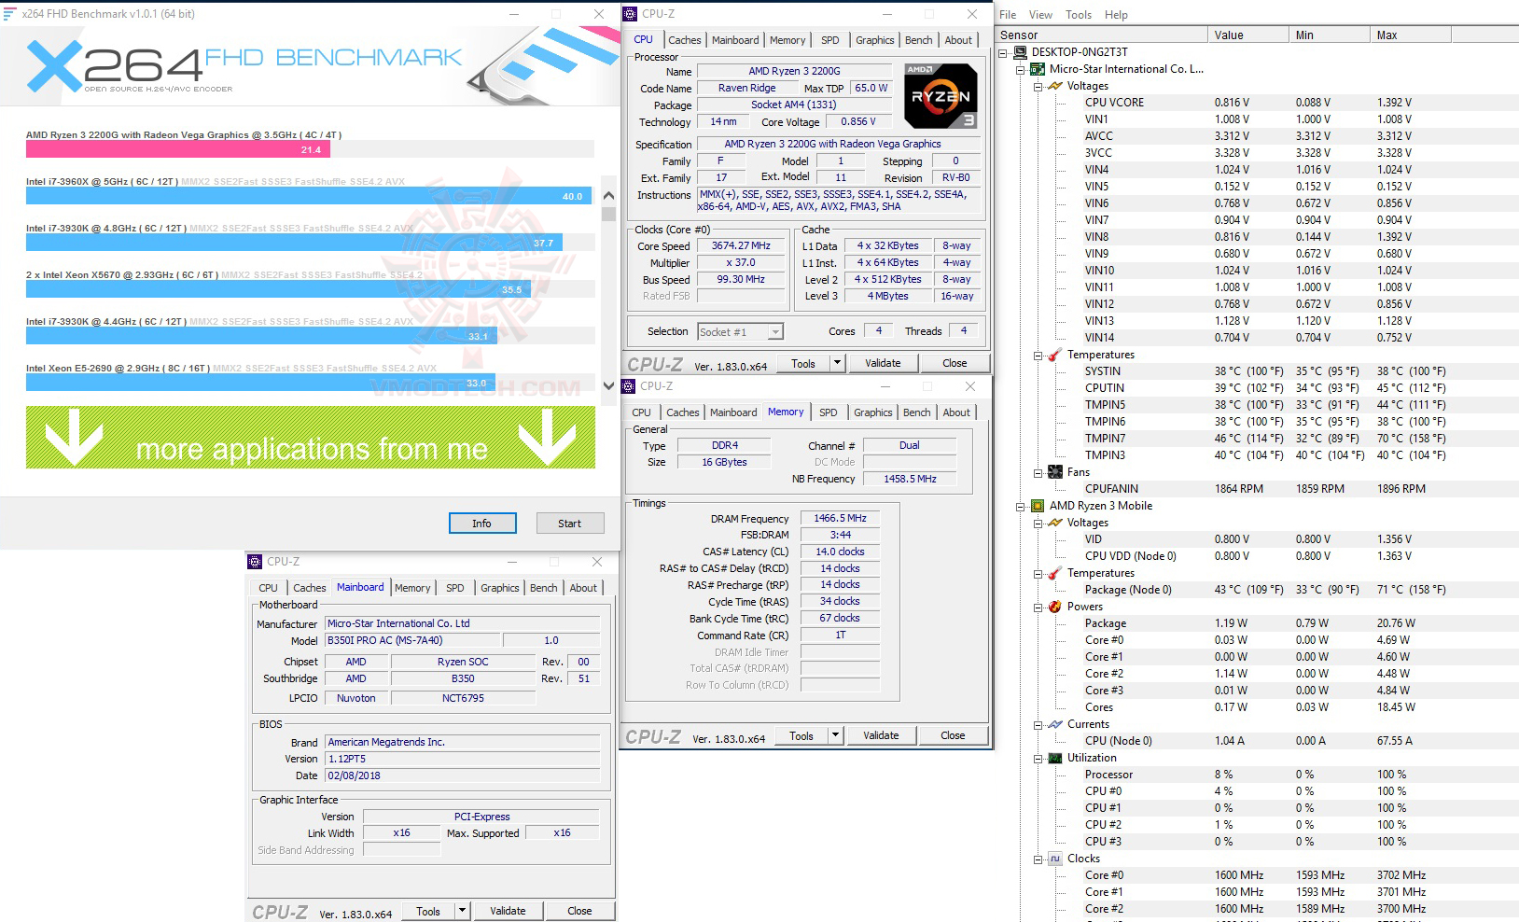Click the CPU-Z icon in the Memory window title
This screenshot has width=1519, height=922.
[x=628, y=386]
